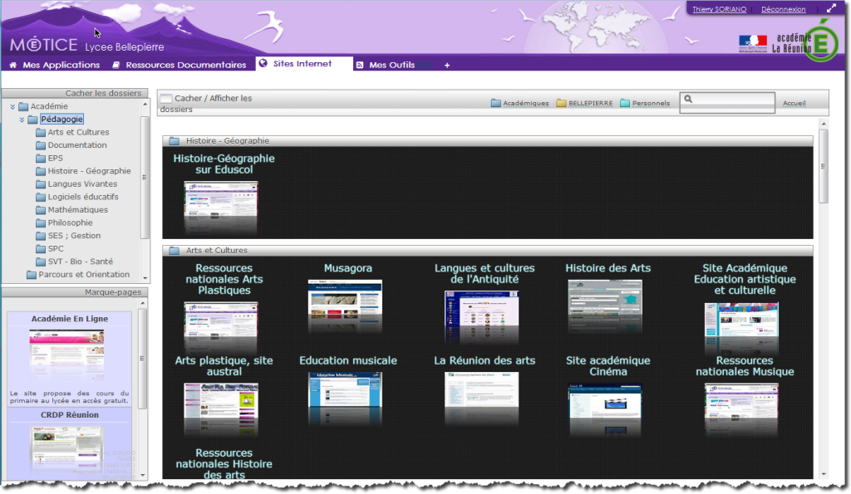Click the Mathématiques folder icon in tree
This screenshot has height=494, width=851.
[x=41, y=210]
